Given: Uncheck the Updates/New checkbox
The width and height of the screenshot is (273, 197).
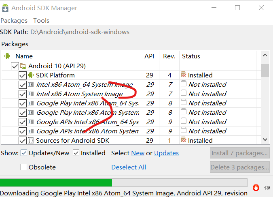Looking at the screenshot, I should click(24, 153).
